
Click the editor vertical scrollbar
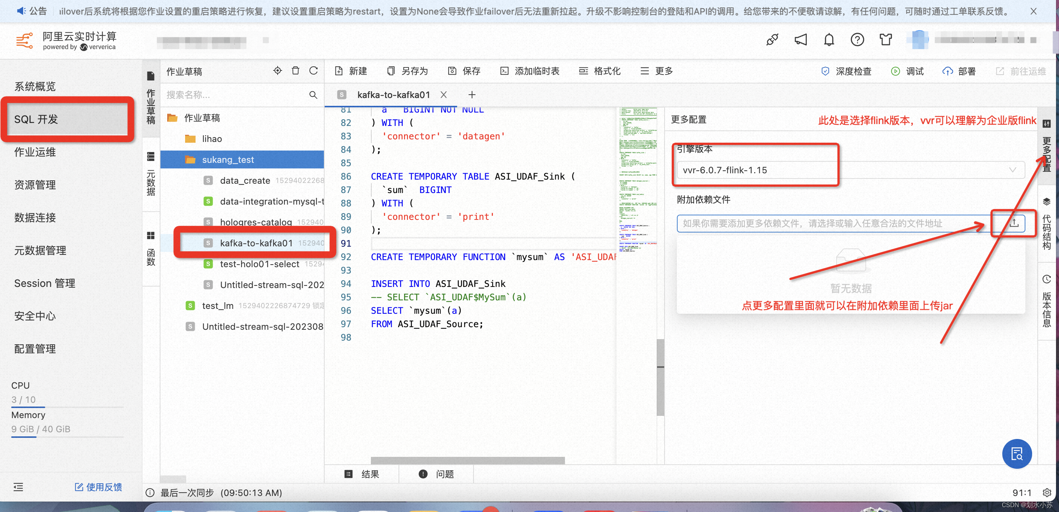click(x=660, y=377)
